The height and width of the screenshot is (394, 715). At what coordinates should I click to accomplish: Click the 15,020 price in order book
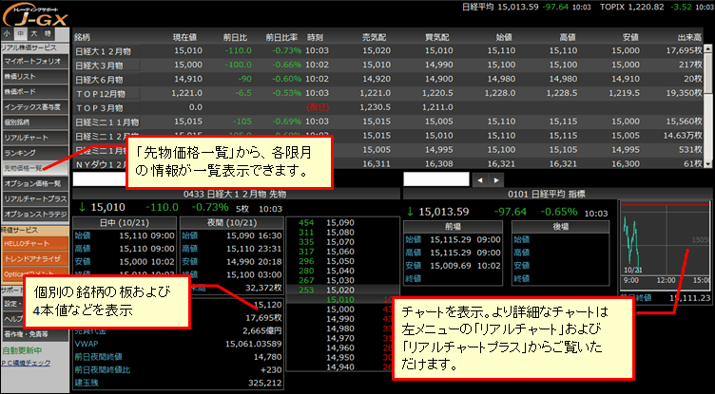pyautogui.click(x=340, y=291)
